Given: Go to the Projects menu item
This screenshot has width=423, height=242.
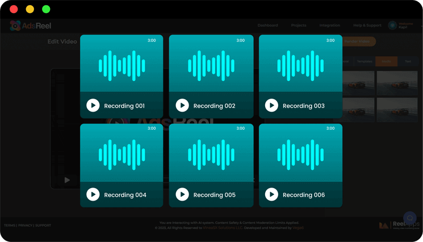Looking at the screenshot, I should (x=299, y=26).
